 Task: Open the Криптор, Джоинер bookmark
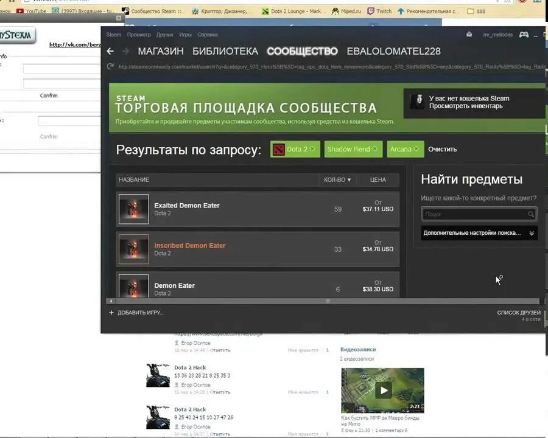click(x=219, y=11)
